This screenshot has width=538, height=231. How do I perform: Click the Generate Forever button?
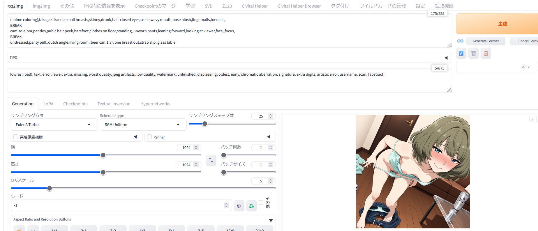click(x=486, y=41)
